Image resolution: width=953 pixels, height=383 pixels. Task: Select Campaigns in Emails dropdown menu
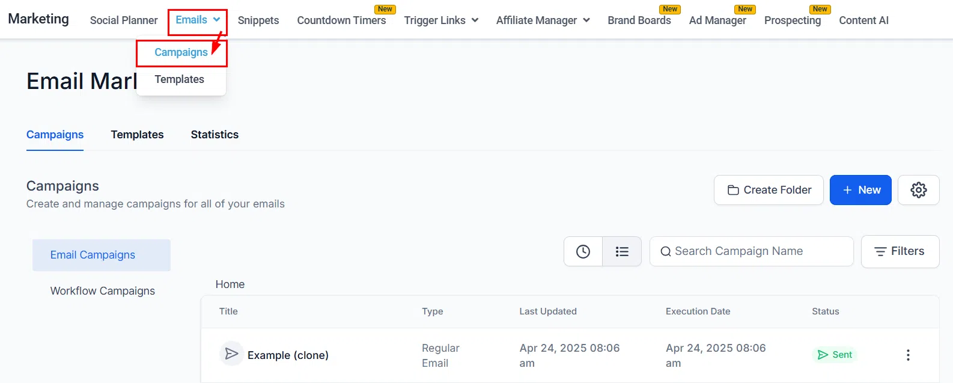[x=181, y=52]
